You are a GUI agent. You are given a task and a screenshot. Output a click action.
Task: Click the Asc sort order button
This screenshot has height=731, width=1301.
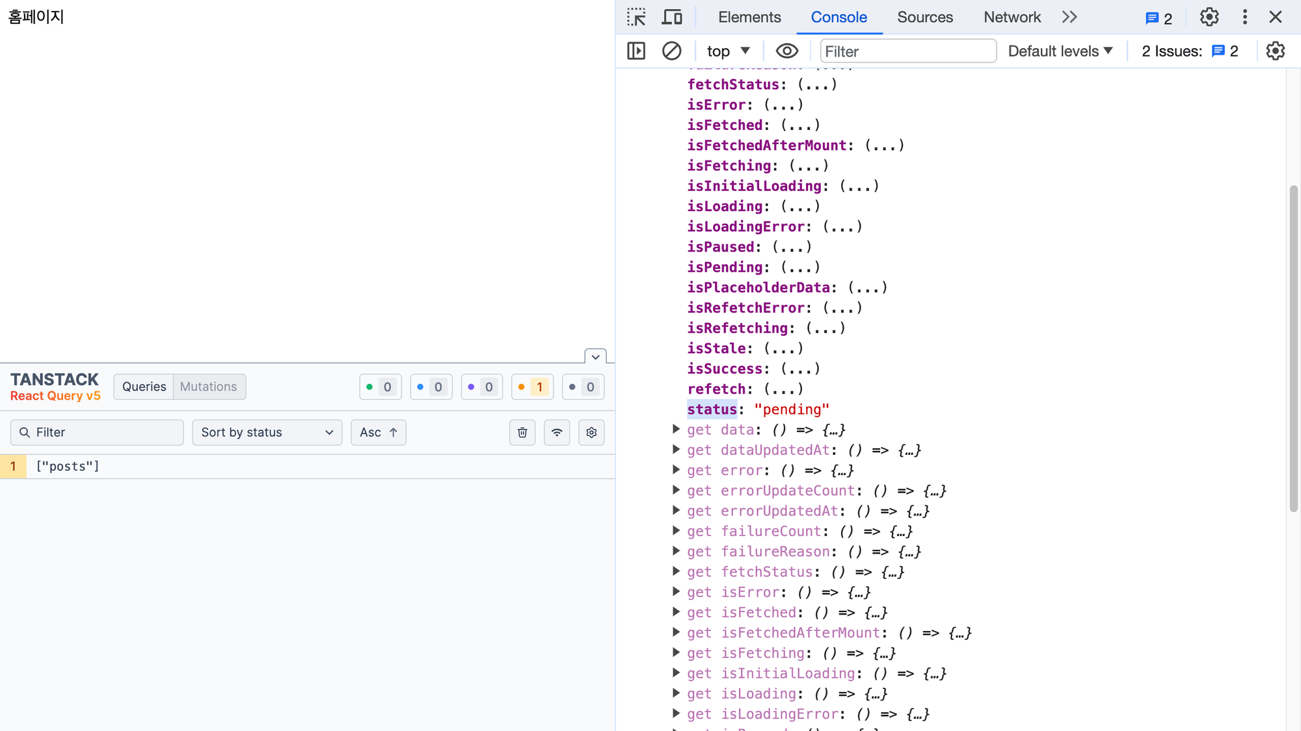click(378, 432)
